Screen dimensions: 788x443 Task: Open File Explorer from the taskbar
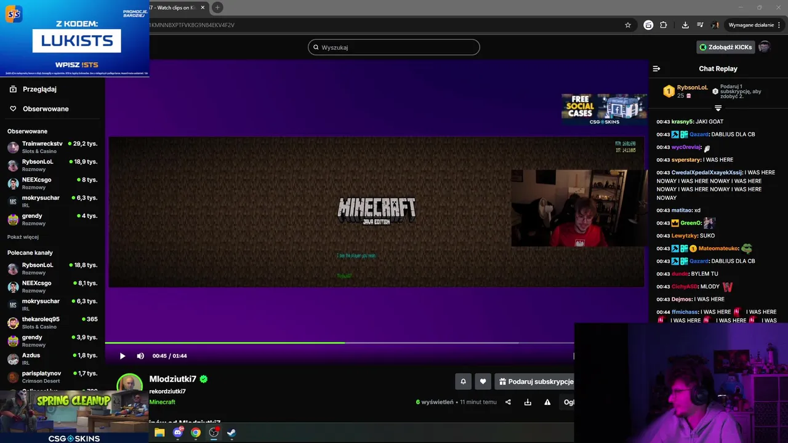159,433
